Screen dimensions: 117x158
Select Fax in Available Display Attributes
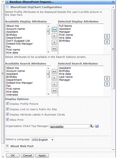(8, 47)
